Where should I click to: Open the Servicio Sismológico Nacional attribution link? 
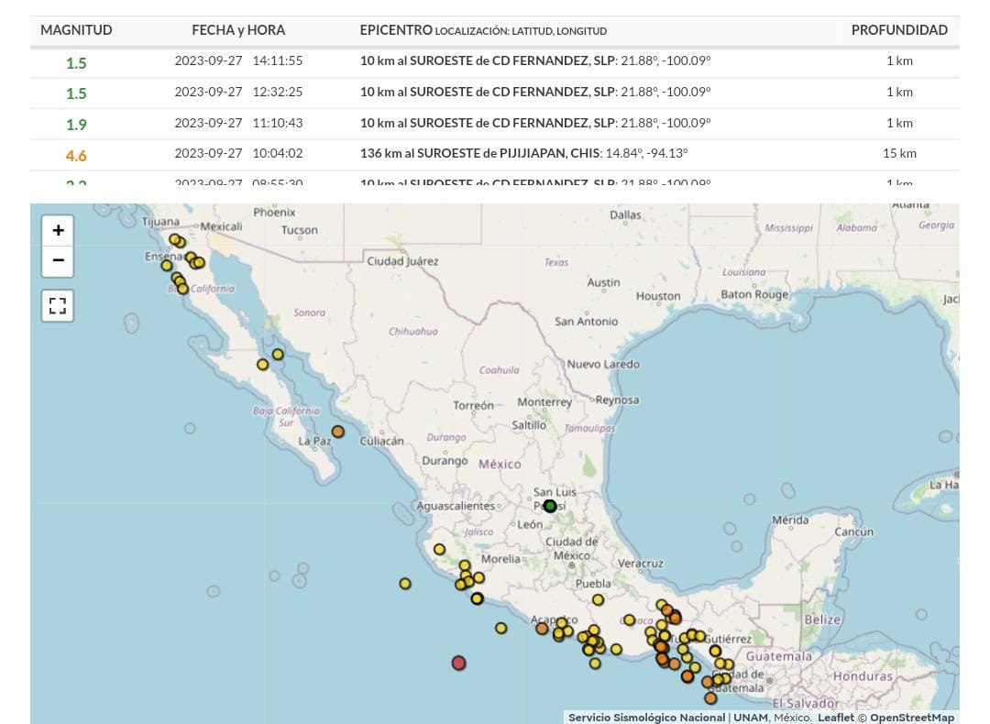[x=647, y=718]
